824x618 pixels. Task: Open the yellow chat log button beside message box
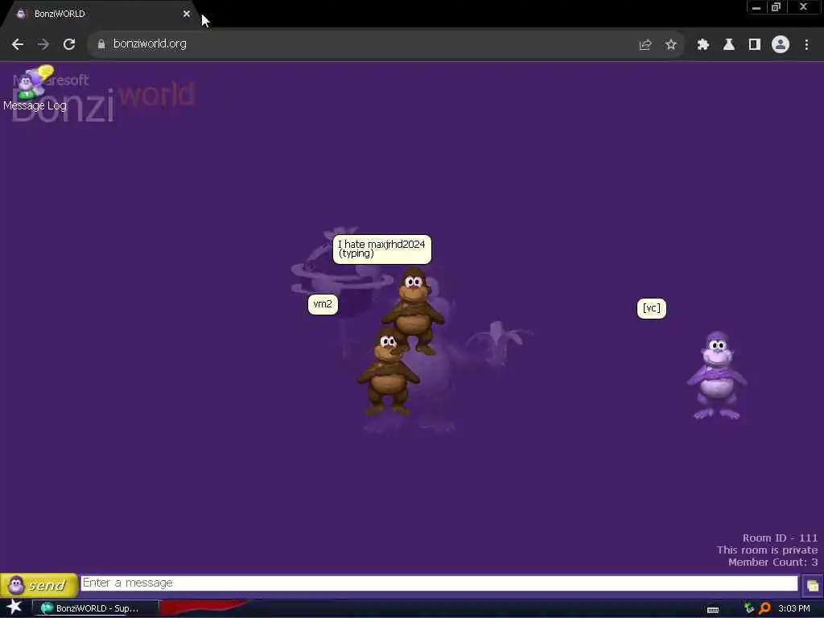point(812,585)
